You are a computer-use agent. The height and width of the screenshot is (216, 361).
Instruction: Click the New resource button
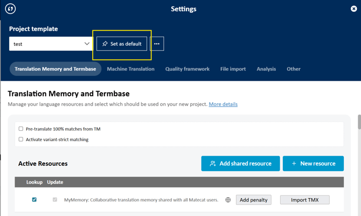(x=313, y=163)
